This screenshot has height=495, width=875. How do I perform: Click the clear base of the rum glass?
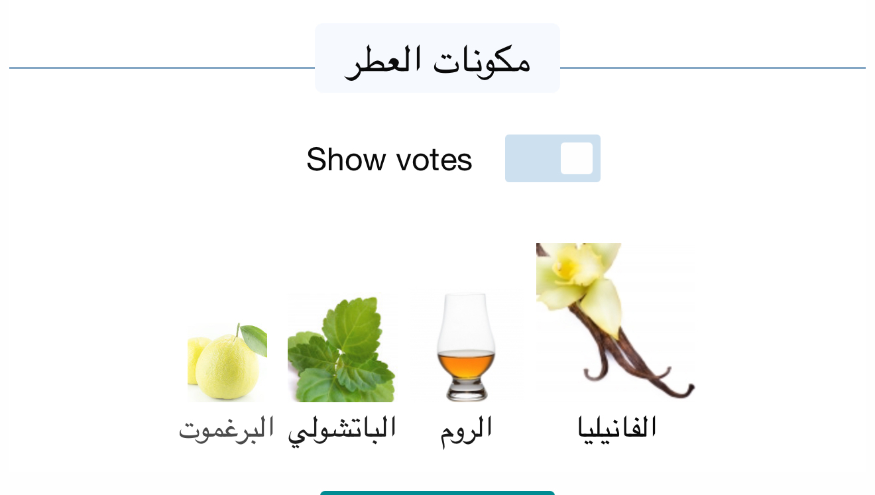click(466, 394)
